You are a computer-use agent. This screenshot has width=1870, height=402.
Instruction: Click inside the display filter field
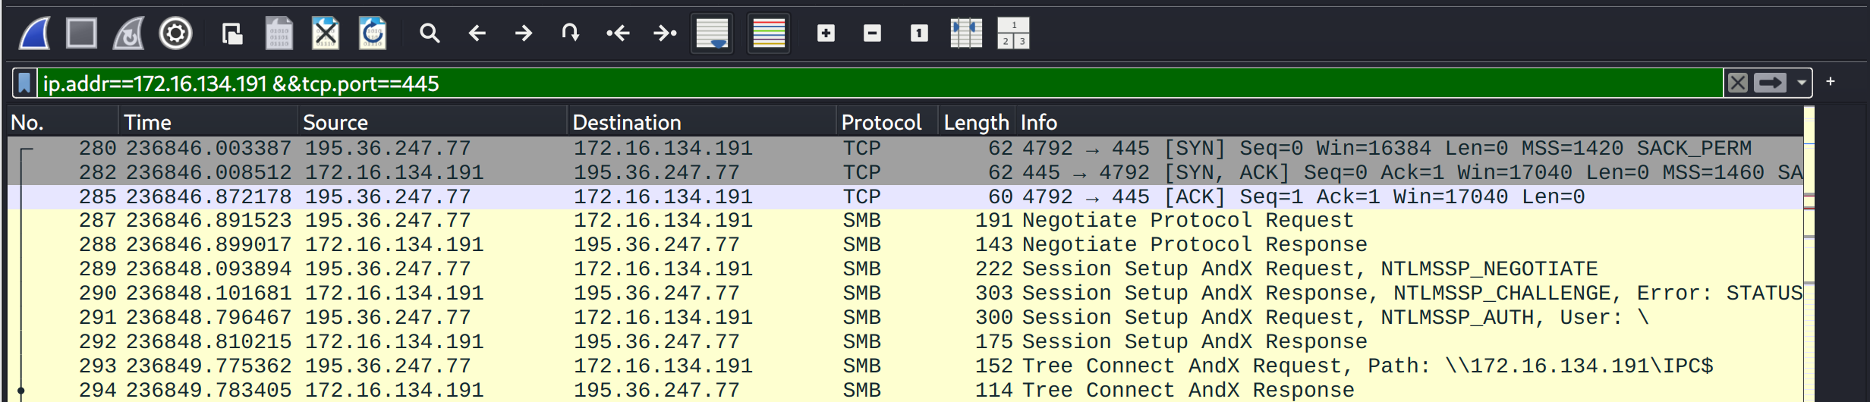pyautogui.click(x=880, y=83)
